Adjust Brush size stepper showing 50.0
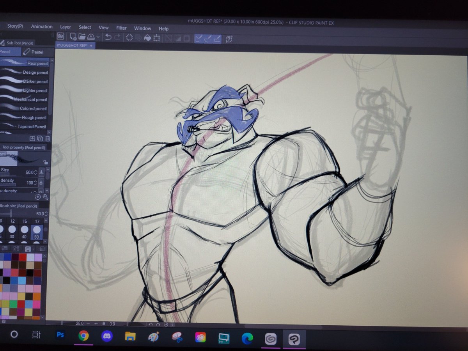The height and width of the screenshot is (351, 468). (47, 214)
